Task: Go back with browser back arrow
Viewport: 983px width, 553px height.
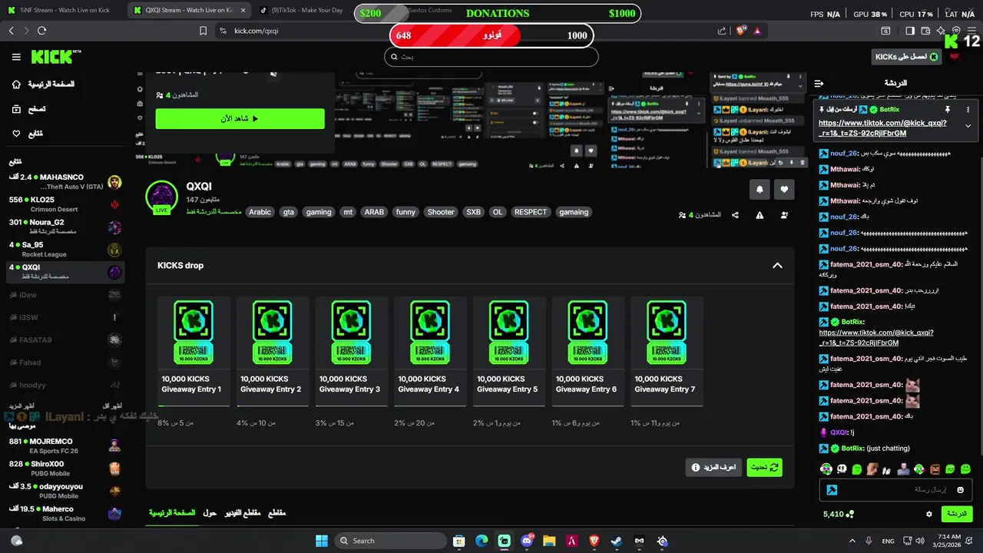Action: [11, 31]
